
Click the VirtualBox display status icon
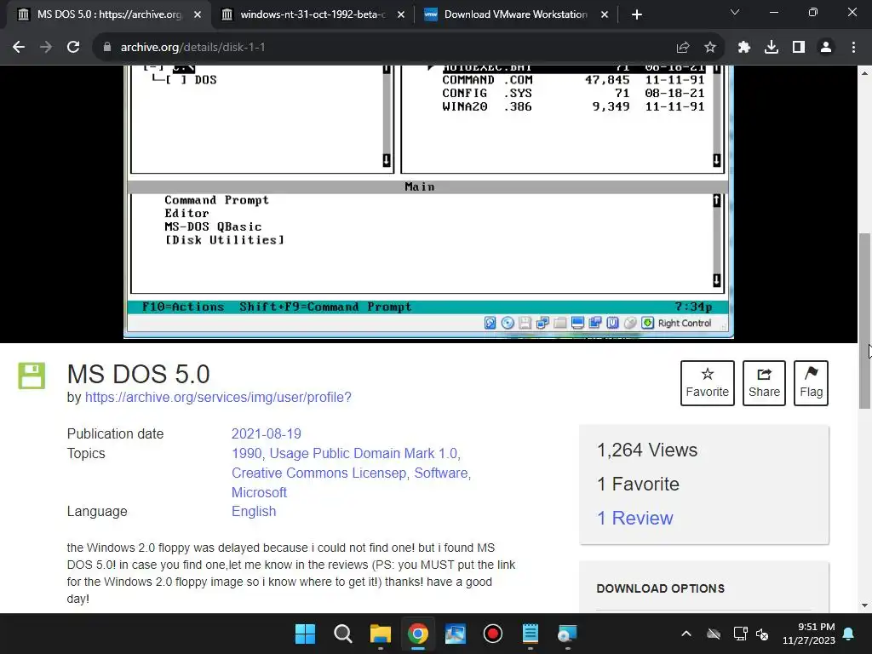(578, 323)
